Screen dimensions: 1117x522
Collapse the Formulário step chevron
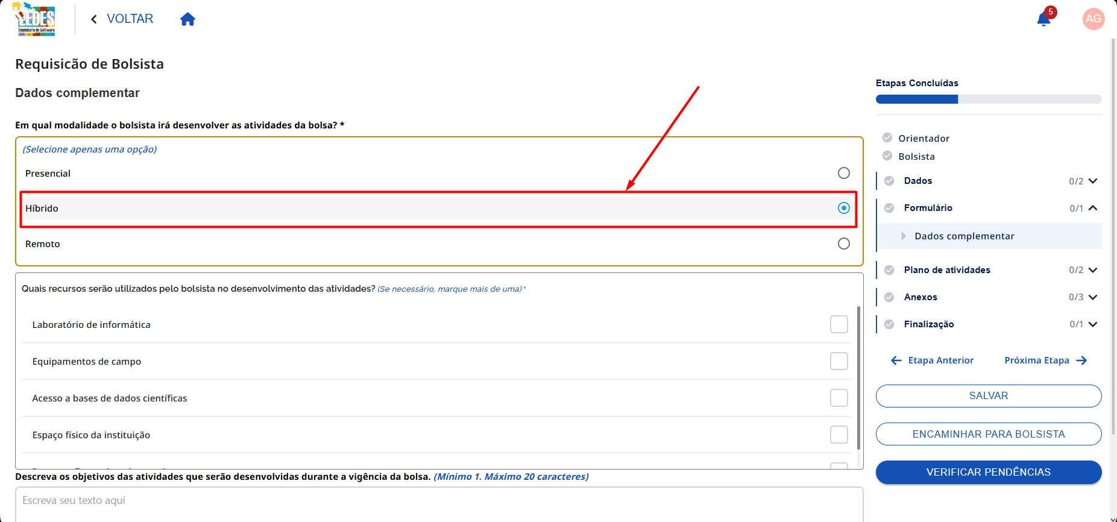point(1093,208)
